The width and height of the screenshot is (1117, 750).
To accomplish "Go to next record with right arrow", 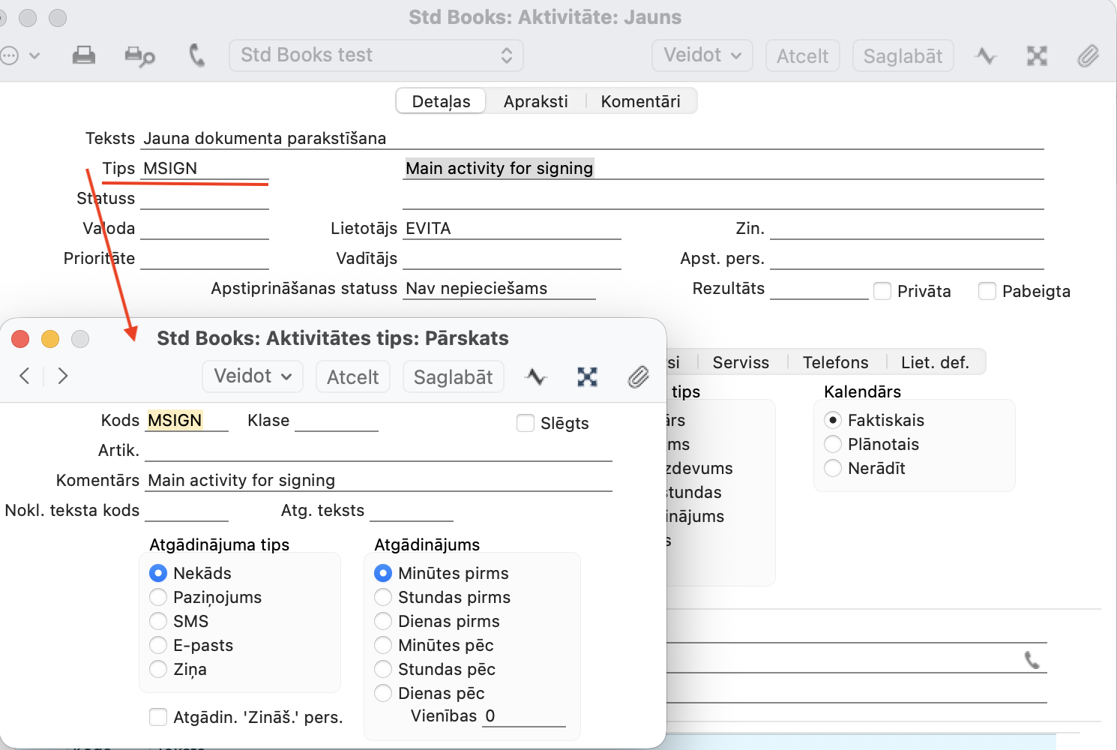I will pos(63,376).
